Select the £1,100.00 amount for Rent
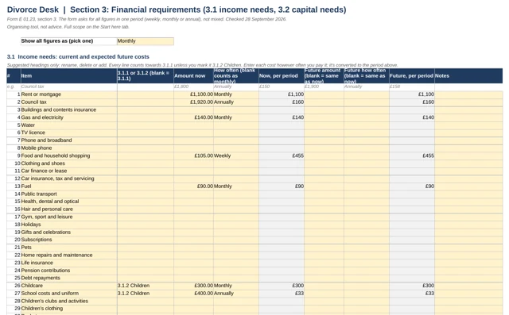The image size is (509, 315). [x=193, y=94]
